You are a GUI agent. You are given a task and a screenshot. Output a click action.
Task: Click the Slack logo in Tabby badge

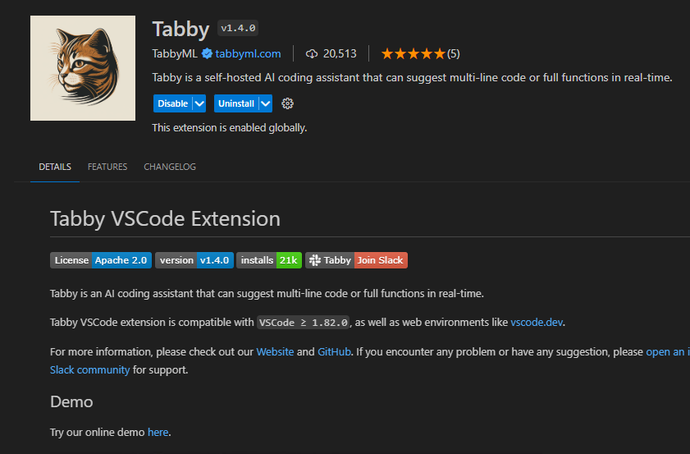314,260
